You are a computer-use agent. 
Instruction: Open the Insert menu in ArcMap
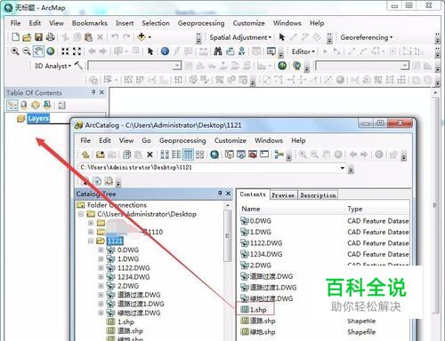125,23
